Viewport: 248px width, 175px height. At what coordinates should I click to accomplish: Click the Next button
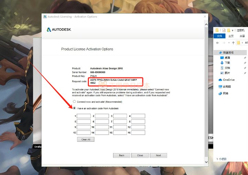[158, 155]
